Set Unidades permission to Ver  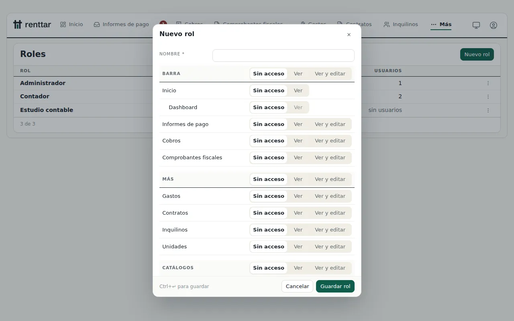click(298, 247)
